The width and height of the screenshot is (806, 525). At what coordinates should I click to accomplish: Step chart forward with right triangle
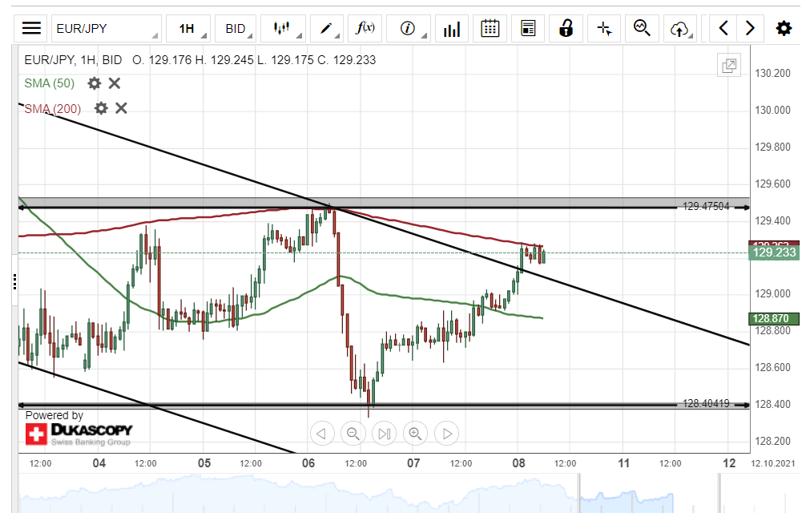[447, 434]
